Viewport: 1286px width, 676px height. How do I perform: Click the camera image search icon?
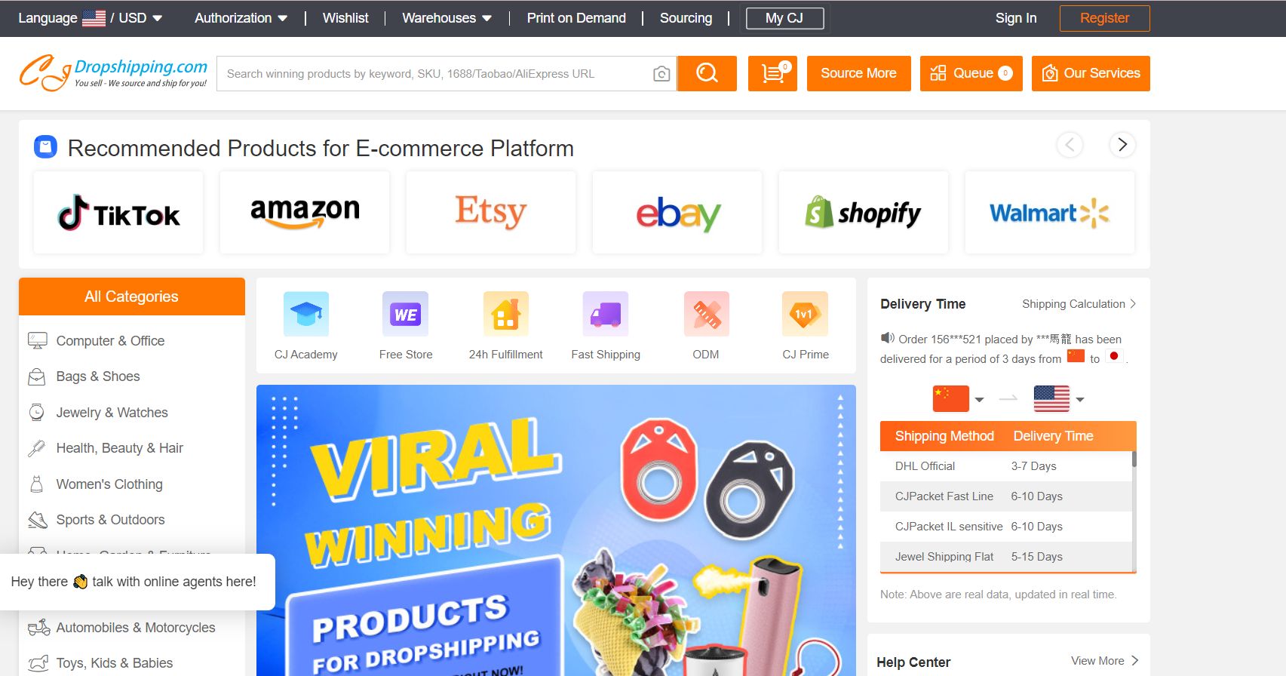tap(661, 74)
